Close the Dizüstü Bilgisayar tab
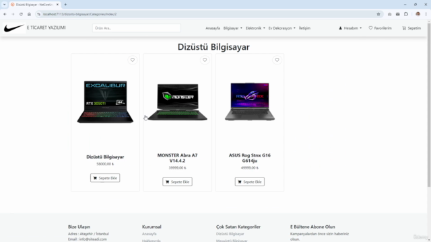Screen dimensions: 431x242 [x=57, y=5]
